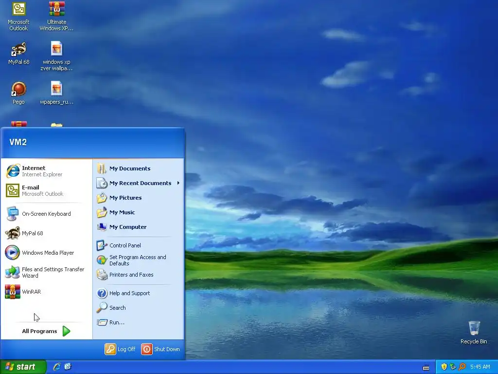Click the Shut Down button
Screen dimensions: 498x374
pos(160,349)
